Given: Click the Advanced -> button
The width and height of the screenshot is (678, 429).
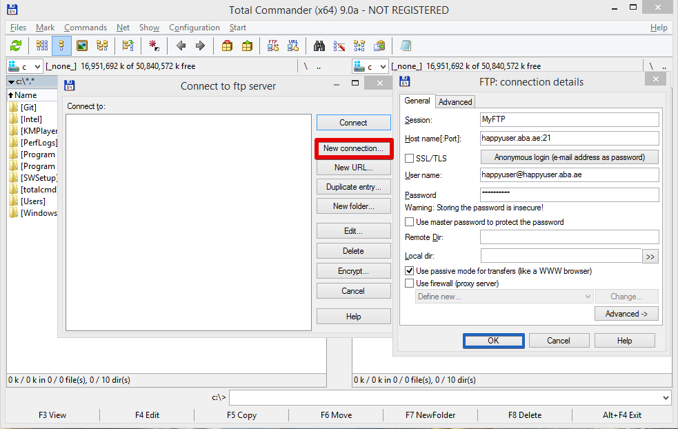Looking at the screenshot, I should tap(626, 314).
